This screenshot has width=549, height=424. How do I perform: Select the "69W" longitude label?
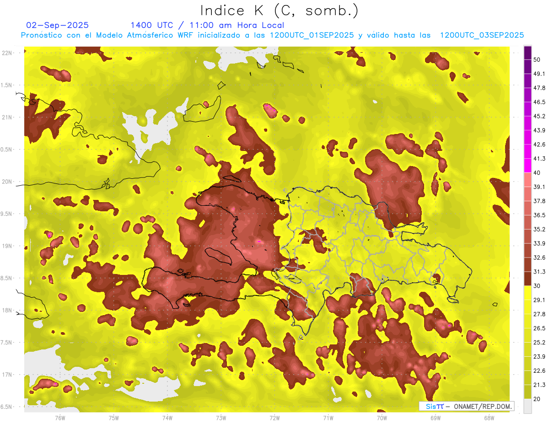click(x=436, y=418)
